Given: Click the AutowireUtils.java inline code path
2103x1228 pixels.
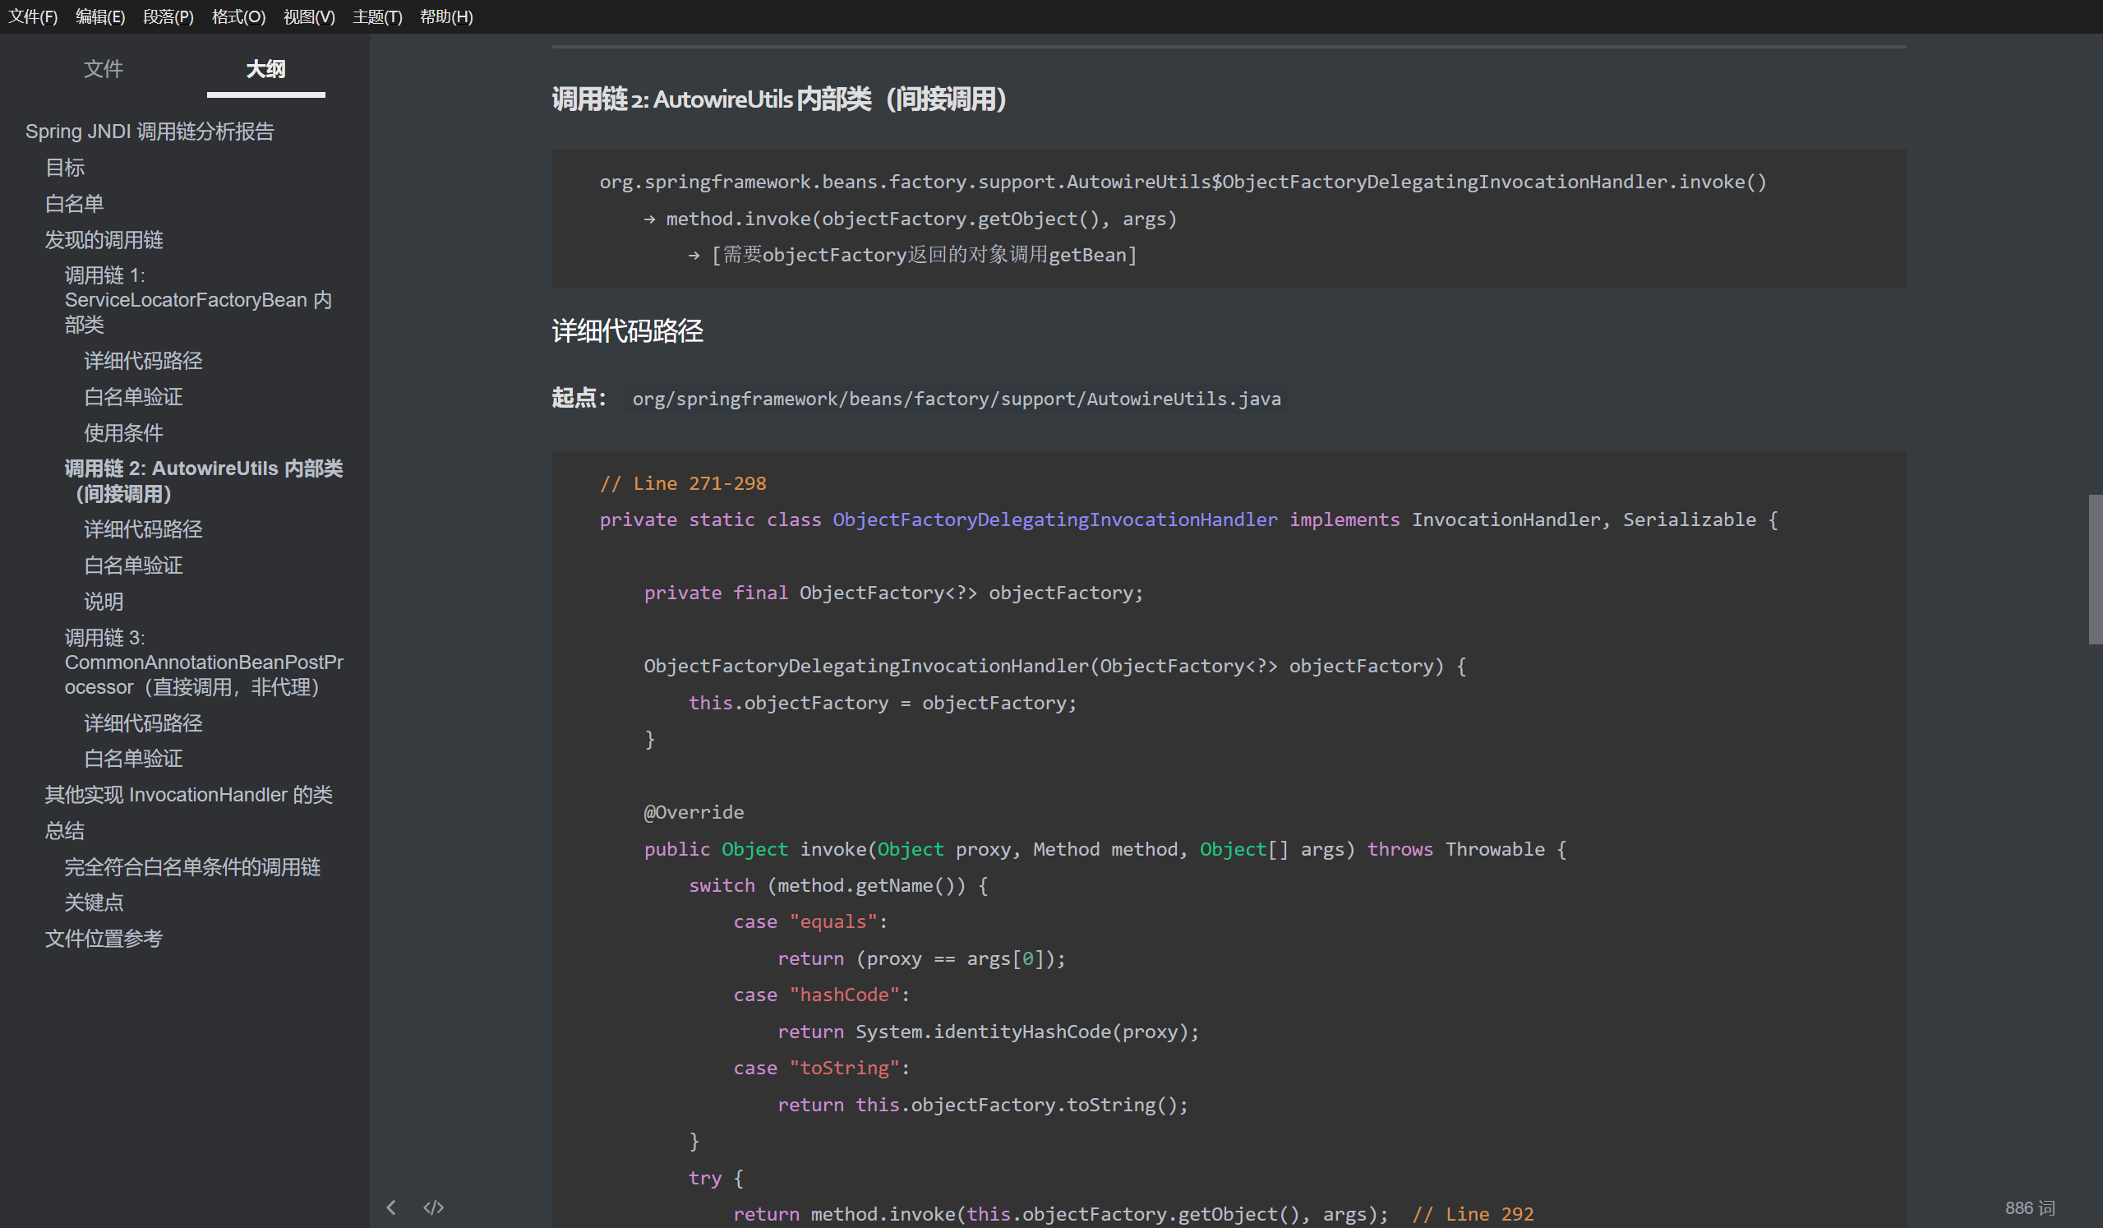Looking at the screenshot, I should [956, 399].
